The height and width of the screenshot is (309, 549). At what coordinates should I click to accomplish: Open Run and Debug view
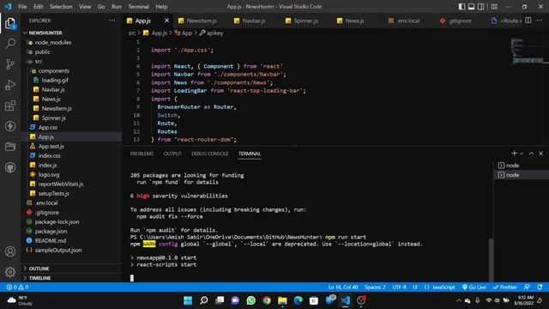click(10, 85)
